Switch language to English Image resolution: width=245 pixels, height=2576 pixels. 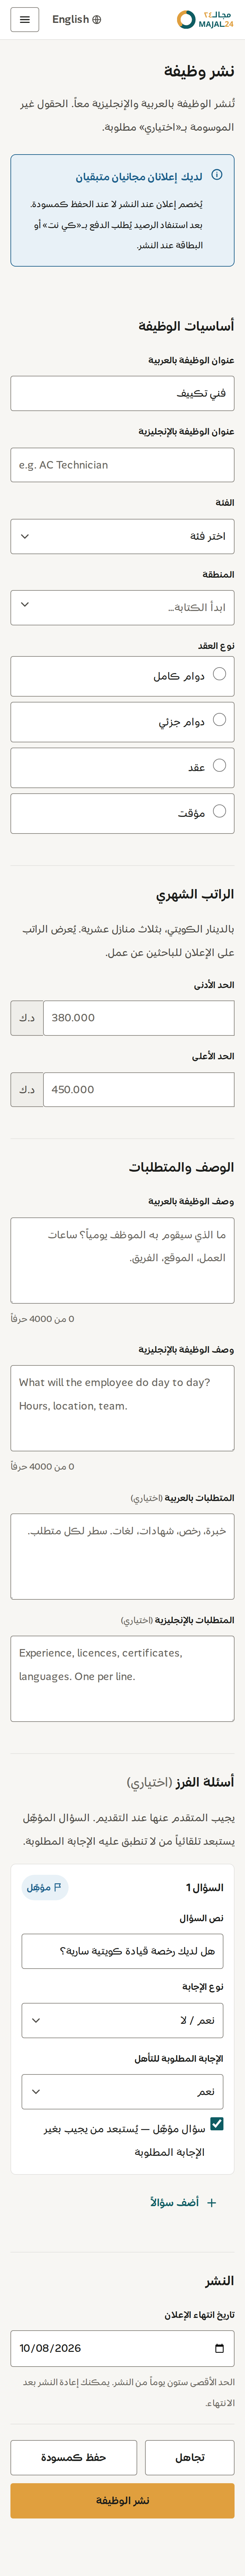click(76, 19)
